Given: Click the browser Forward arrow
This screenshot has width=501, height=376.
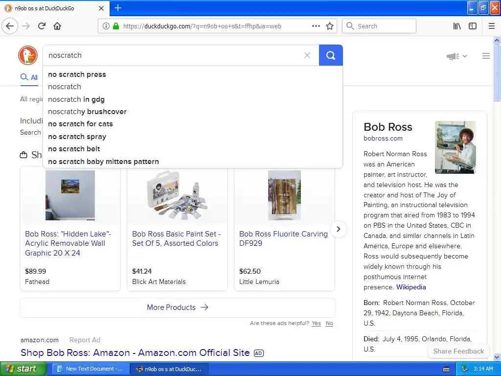Looking at the screenshot, I should [26, 26].
